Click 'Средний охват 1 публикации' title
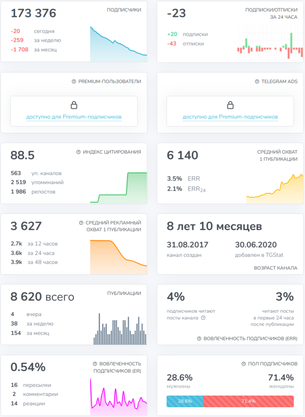 [278, 155]
